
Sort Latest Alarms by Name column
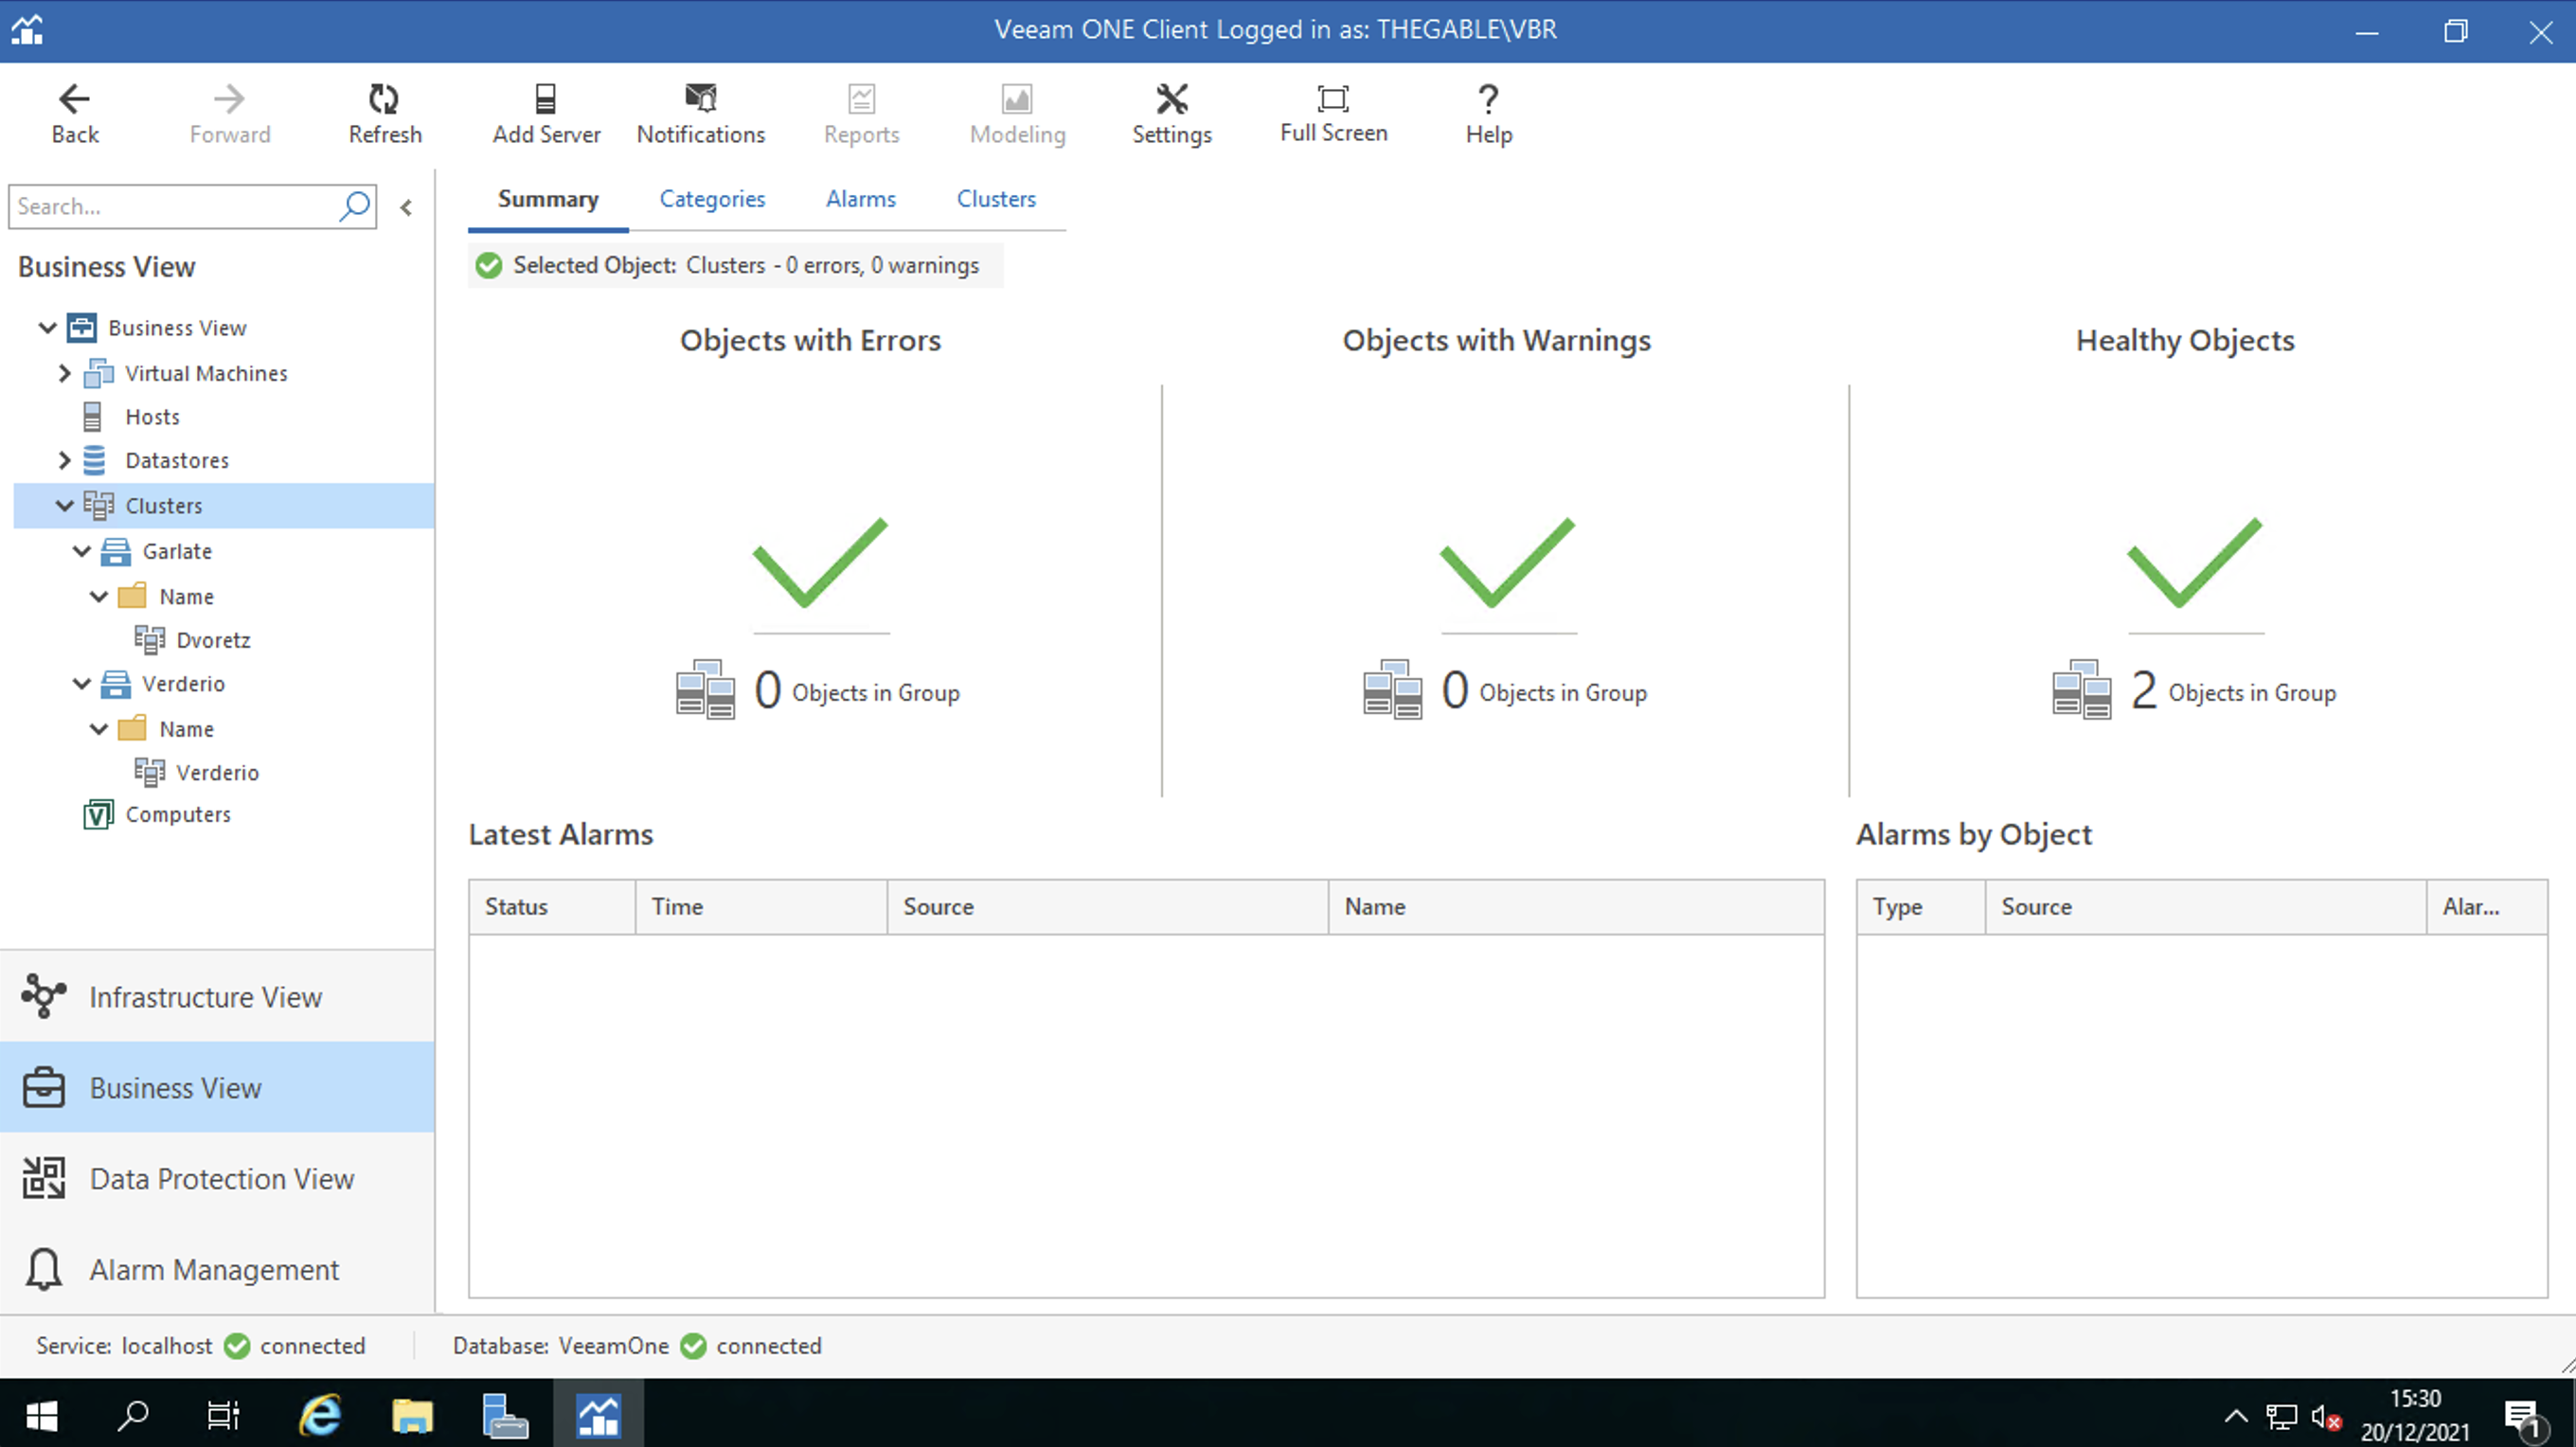click(x=1576, y=907)
